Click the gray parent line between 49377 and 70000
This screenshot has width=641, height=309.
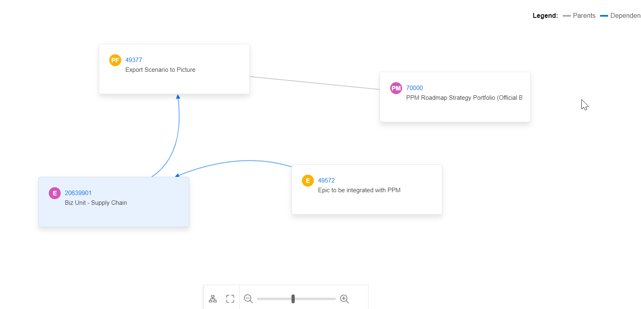[x=315, y=83]
